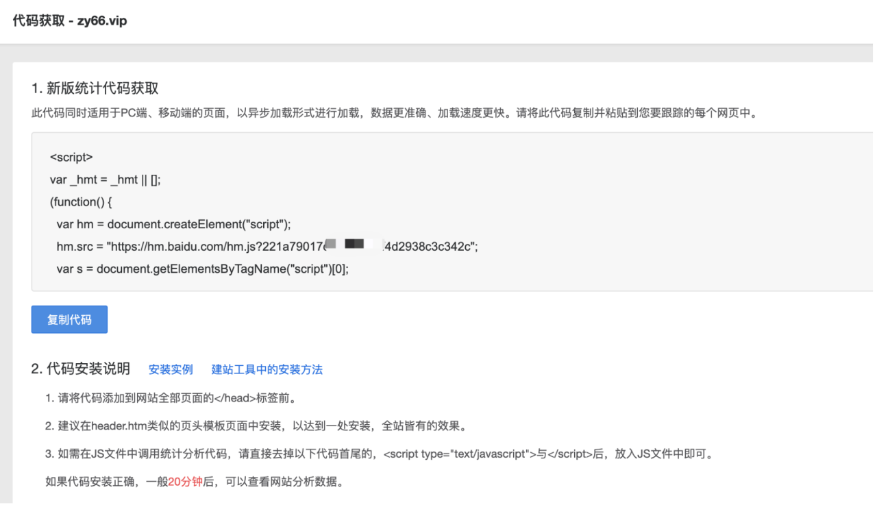Click the red 20分钟 text
Viewport: 877px width, 505px height.
click(x=186, y=482)
